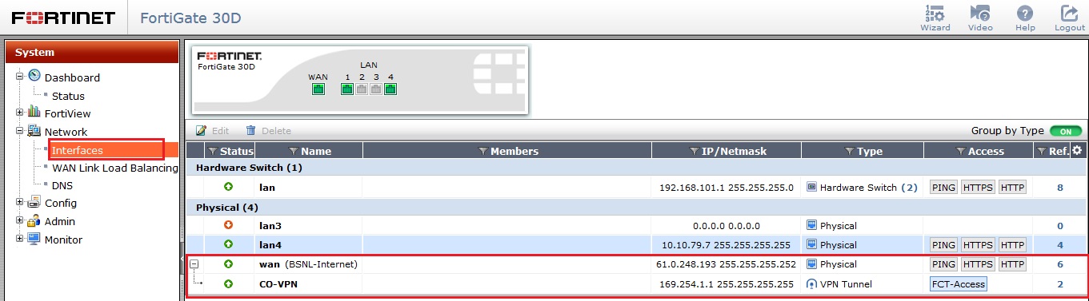This screenshot has width=1089, height=301.
Task: Click LAN port 1 on device diagram
Action: (347, 89)
